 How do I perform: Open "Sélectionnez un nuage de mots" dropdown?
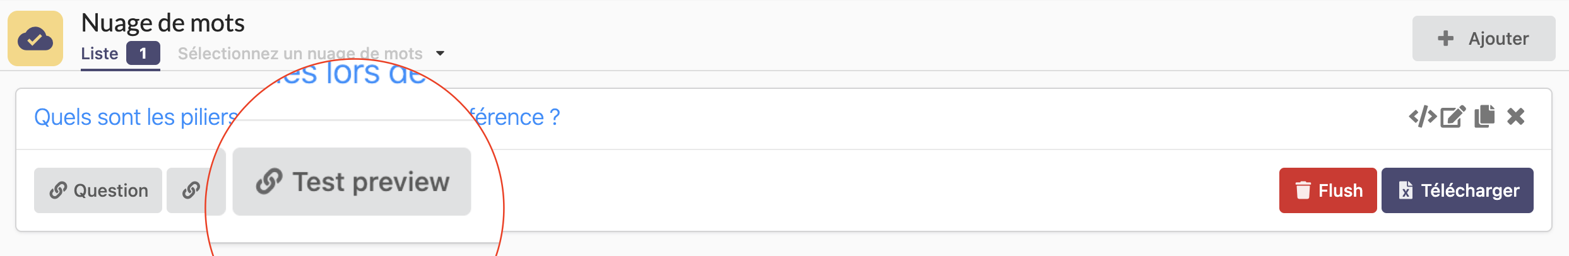pyautogui.click(x=300, y=54)
